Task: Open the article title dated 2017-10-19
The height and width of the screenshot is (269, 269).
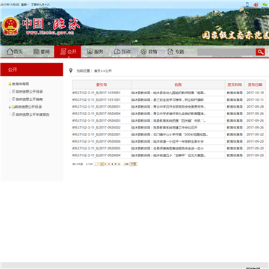Action: 169,93
